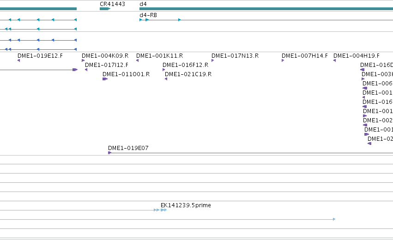This screenshot has height=240, width=393.
Task: Open the DME1-004H19.F label
Action: [357, 56]
